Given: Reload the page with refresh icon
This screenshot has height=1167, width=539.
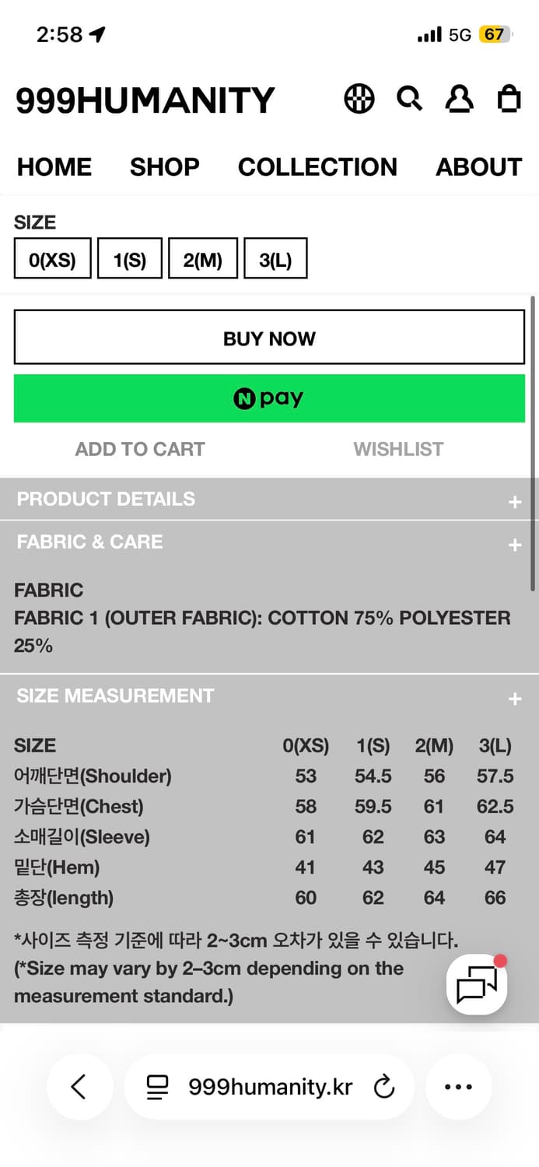Looking at the screenshot, I should click(x=384, y=1087).
